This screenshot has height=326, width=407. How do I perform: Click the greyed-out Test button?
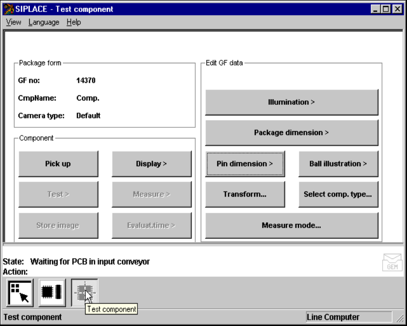[x=58, y=194]
